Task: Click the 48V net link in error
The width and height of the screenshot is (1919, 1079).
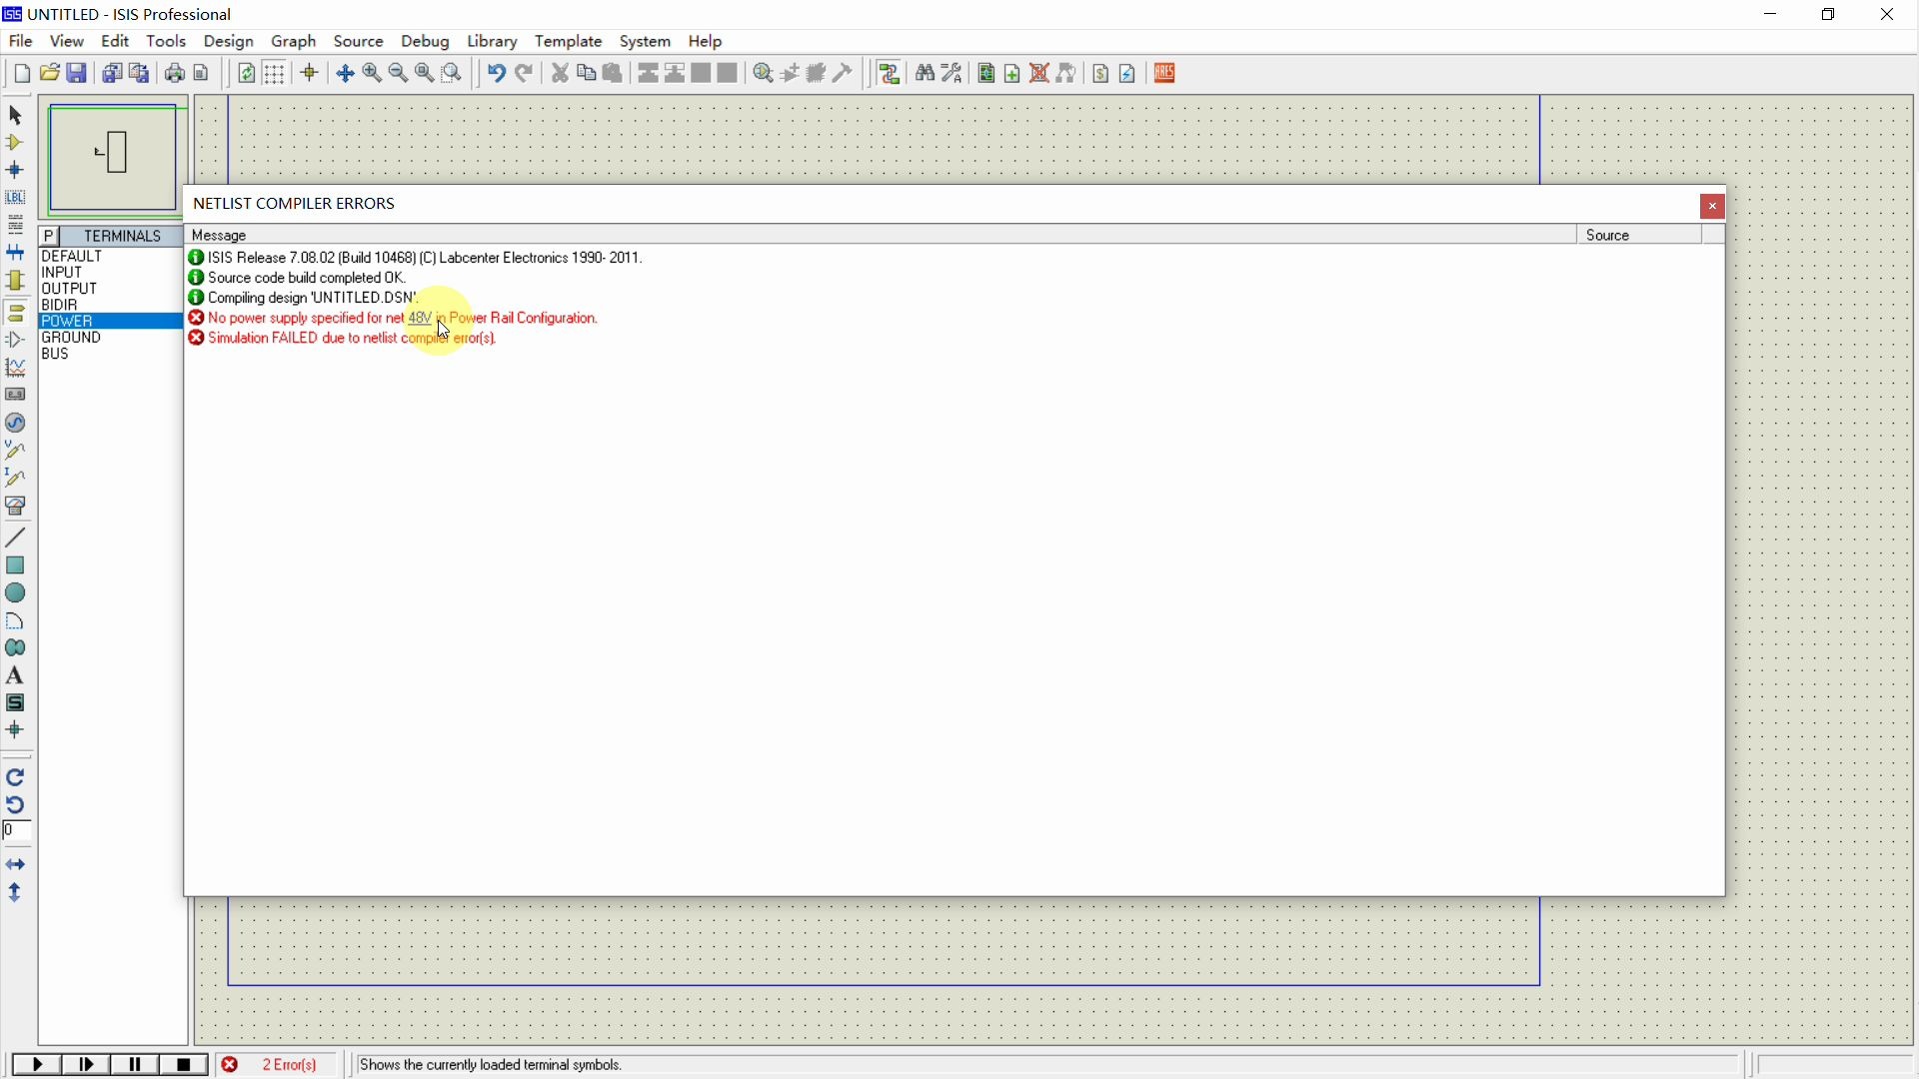Action: (x=420, y=320)
